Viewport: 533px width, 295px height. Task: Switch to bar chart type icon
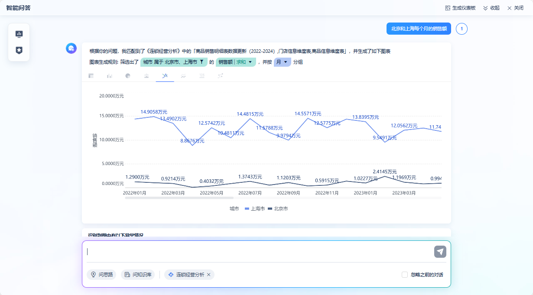(110, 76)
